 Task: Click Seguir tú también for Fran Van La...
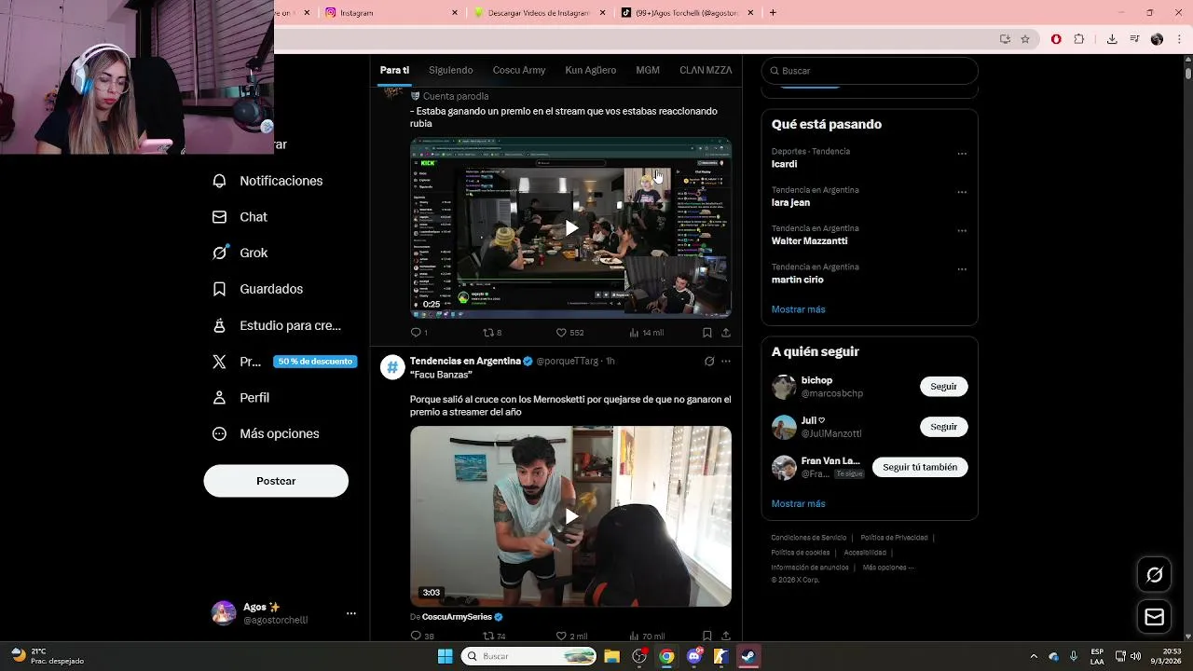pos(920,467)
